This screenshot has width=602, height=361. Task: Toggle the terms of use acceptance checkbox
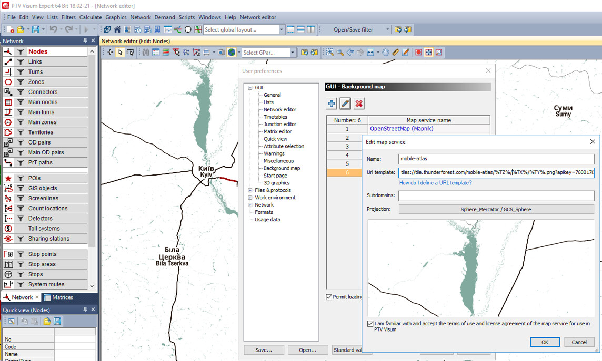[370, 324]
